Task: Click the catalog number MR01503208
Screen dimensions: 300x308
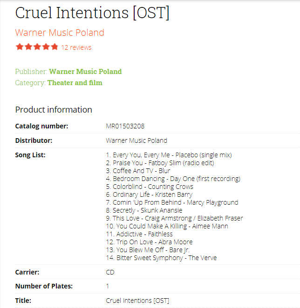Action: pos(125,126)
